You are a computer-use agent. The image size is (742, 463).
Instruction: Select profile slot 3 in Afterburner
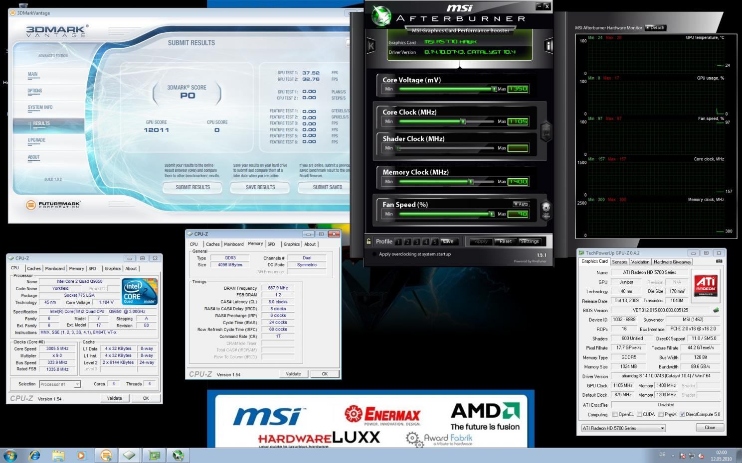tap(416, 242)
